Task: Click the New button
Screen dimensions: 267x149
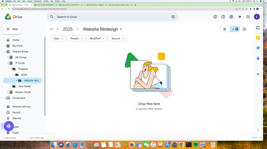Action: (x=12, y=29)
